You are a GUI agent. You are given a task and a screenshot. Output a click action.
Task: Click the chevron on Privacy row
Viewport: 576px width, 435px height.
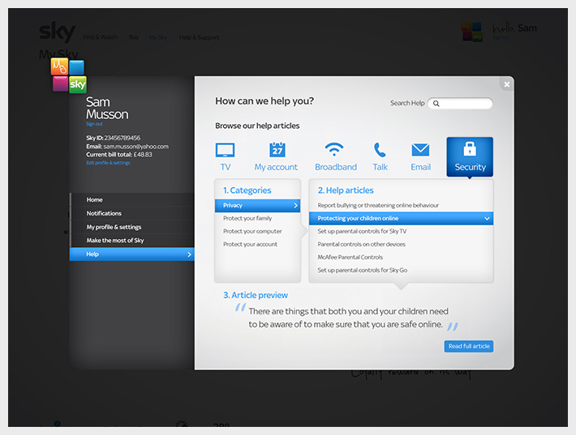[x=295, y=206]
